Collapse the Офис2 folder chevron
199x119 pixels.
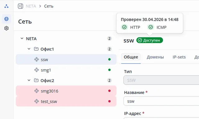pos(29,80)
